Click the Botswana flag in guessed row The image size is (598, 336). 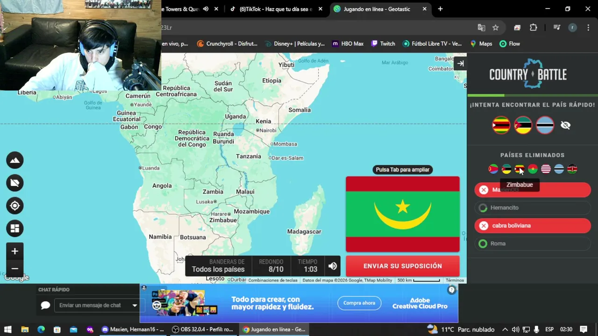click(x=545, y=125)
